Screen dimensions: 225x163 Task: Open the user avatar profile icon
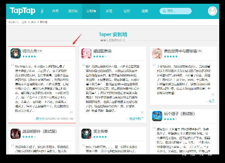pyautogui.click(x=212, y=11)
